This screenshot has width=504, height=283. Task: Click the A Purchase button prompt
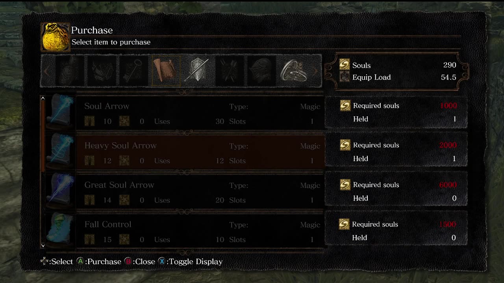point(99,261)
